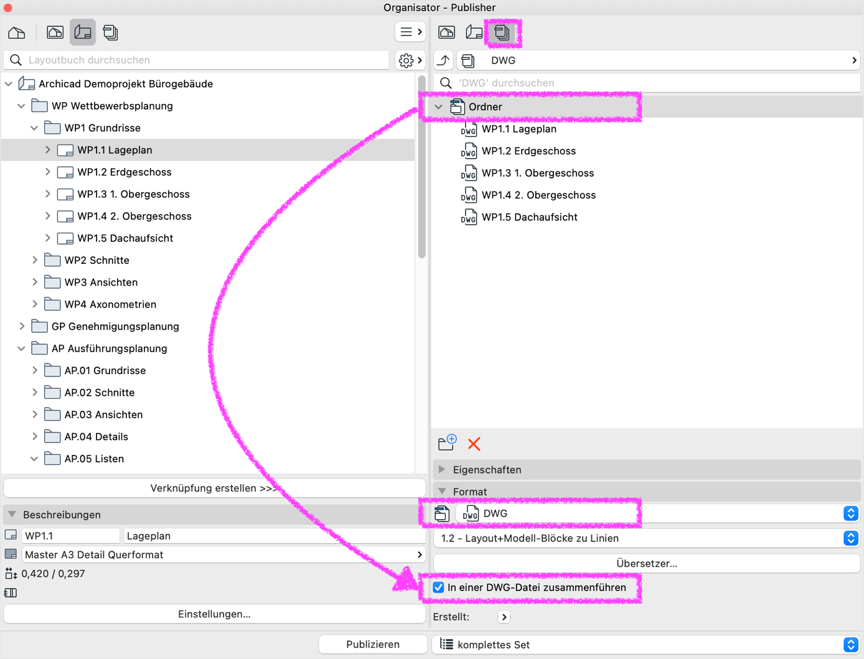This screenshot has height=659, width=864.
Task: Select the WP1.2 Erdgeschoss layout row
Action: pyautogui.click(x=209, y=172)
